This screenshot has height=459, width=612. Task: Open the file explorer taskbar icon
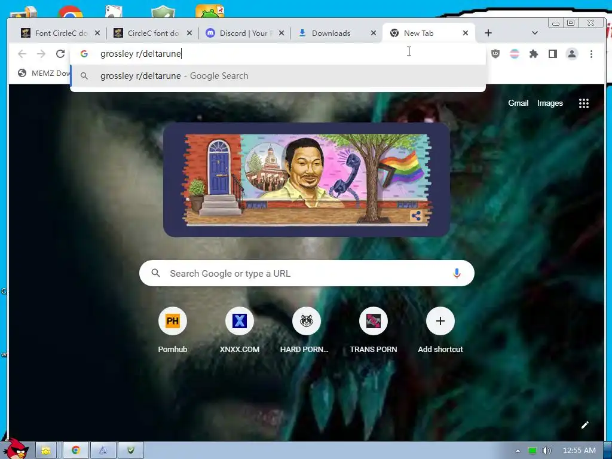tap(46, 451)
